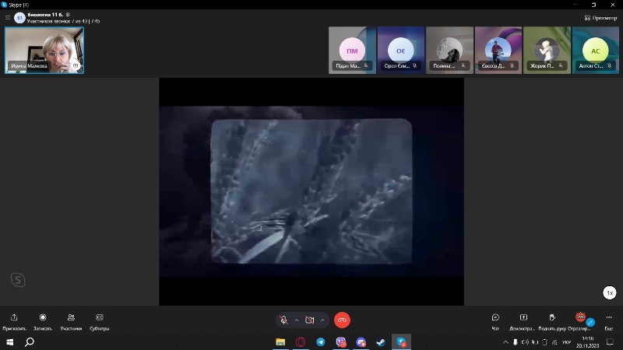
Task: Open Telegram from the taskbar
Action: pyautogui.click(x=321, y=342)
